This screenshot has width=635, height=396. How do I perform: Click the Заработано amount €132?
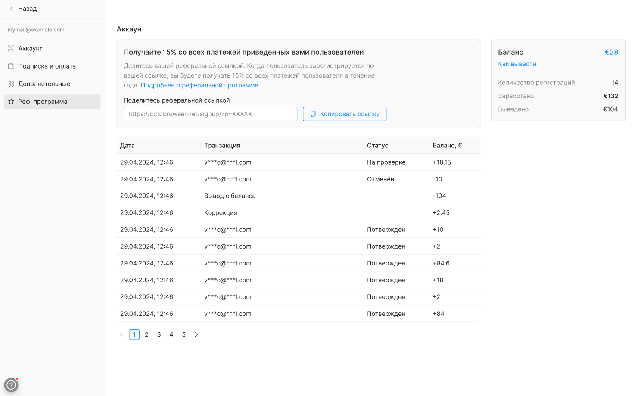[x=611, y=96]
